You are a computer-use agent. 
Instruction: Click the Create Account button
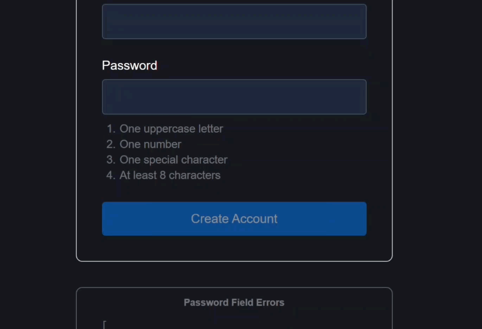(x=234, y=218)
